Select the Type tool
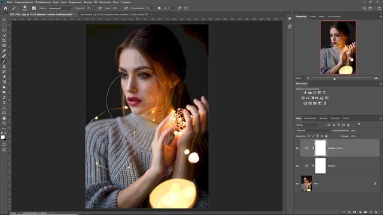 [x=4, y=103]
